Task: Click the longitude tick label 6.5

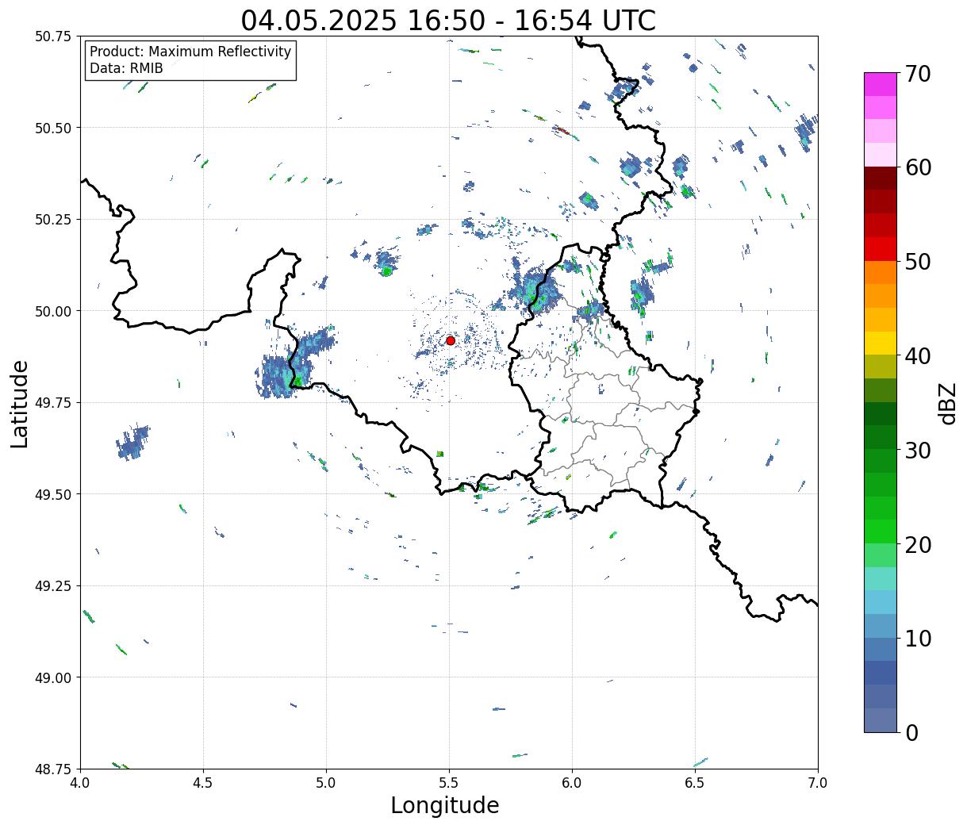Action: 695,783
